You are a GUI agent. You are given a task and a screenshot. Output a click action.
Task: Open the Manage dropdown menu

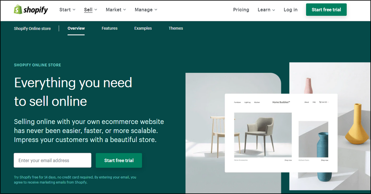(x=146, y=10)
